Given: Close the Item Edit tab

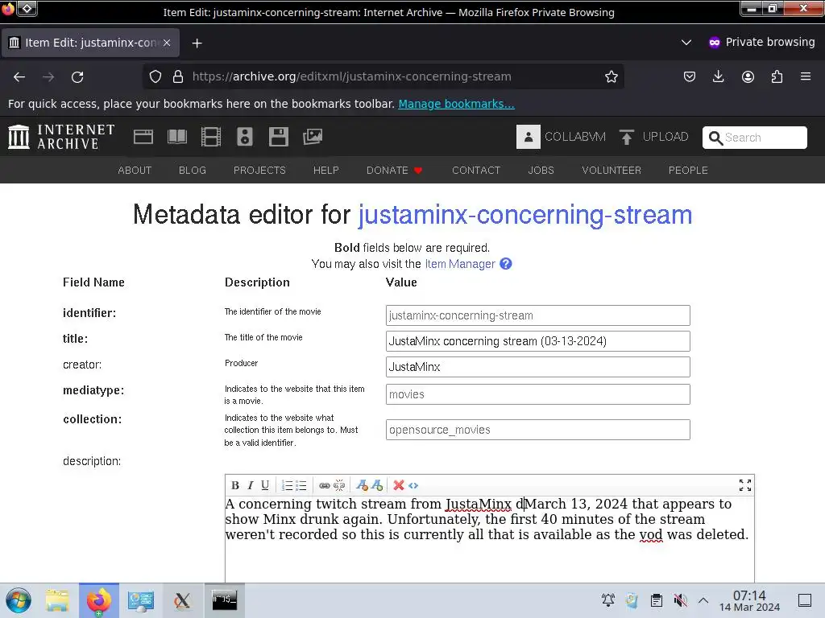Looking at the screenshot, I should (x=167, y=43).
